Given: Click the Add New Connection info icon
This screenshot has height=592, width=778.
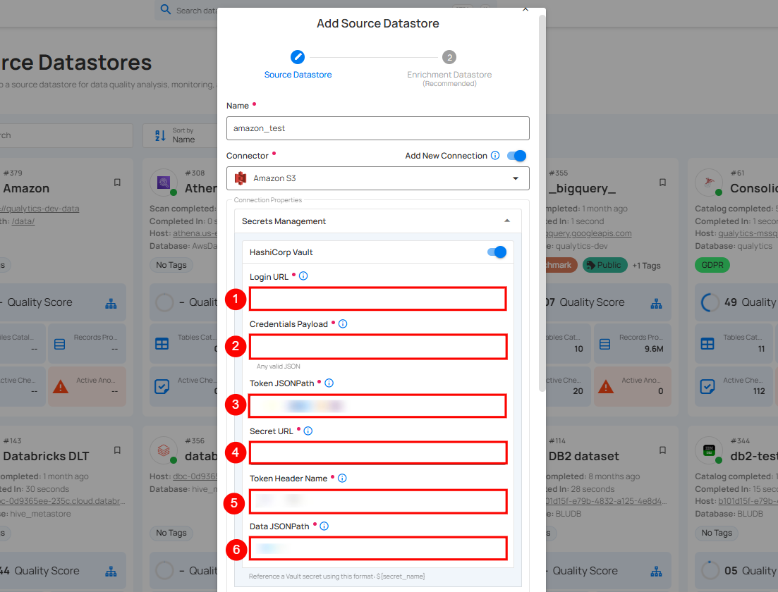Looking at the screenshot, I should click(x=495, y=156).
